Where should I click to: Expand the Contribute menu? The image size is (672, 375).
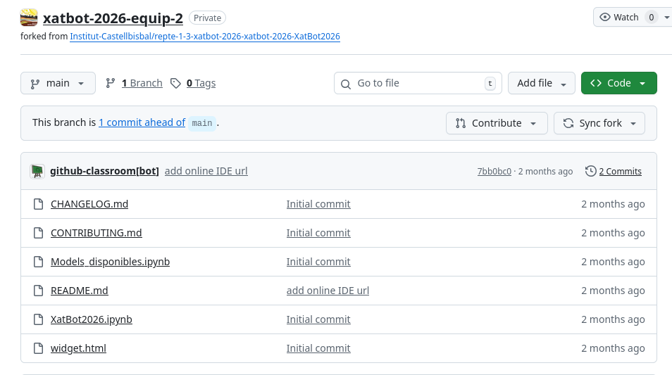pos(496,123)
